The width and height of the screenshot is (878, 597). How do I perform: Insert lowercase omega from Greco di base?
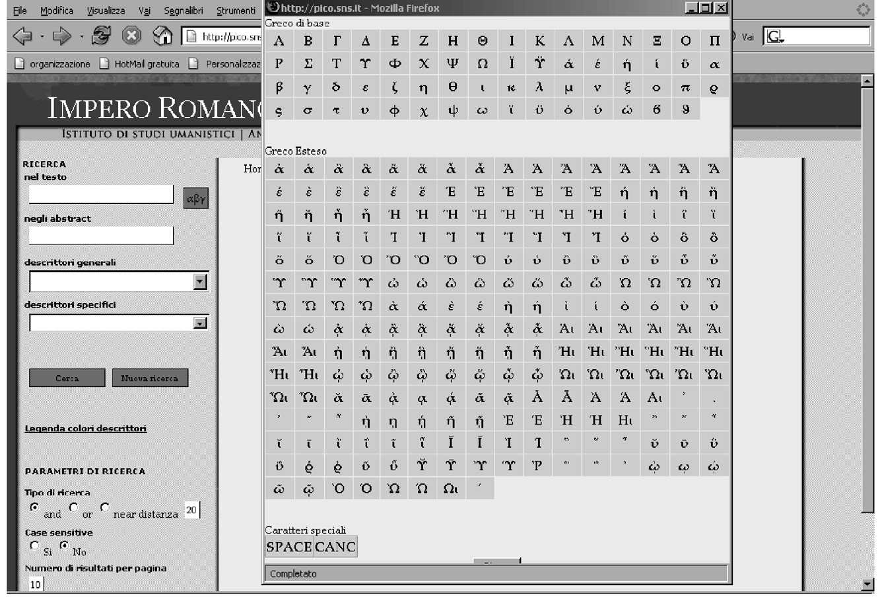[x=483, y=110]
